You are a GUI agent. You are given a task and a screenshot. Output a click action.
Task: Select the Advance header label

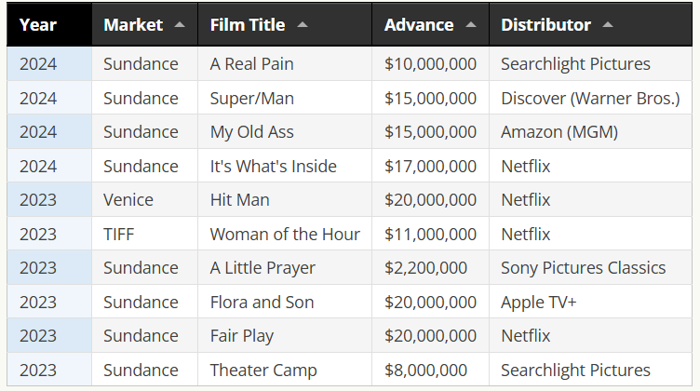419,25
